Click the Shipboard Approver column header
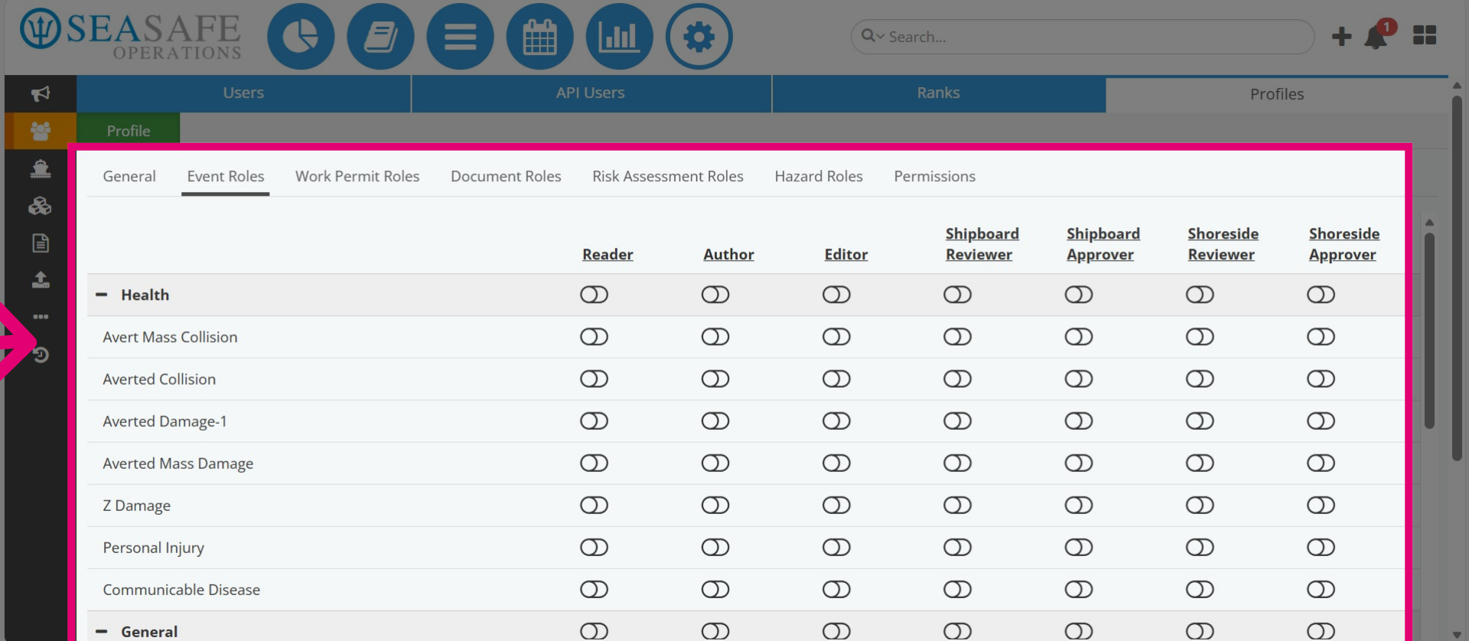The image size is (1469, 641). pos(1103,244)
